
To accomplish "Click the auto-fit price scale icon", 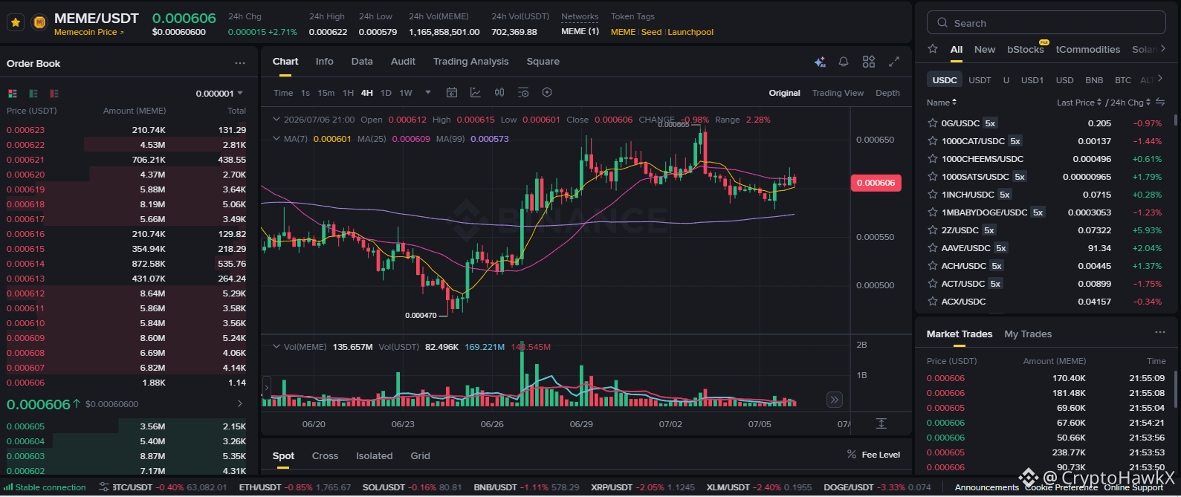I will click(x=881, y=423).
